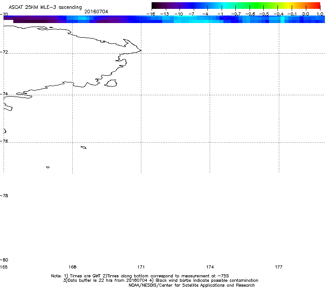
Task: Click the 174 longitude axis label
Action: pyautogui.click(x=210, y=267)
